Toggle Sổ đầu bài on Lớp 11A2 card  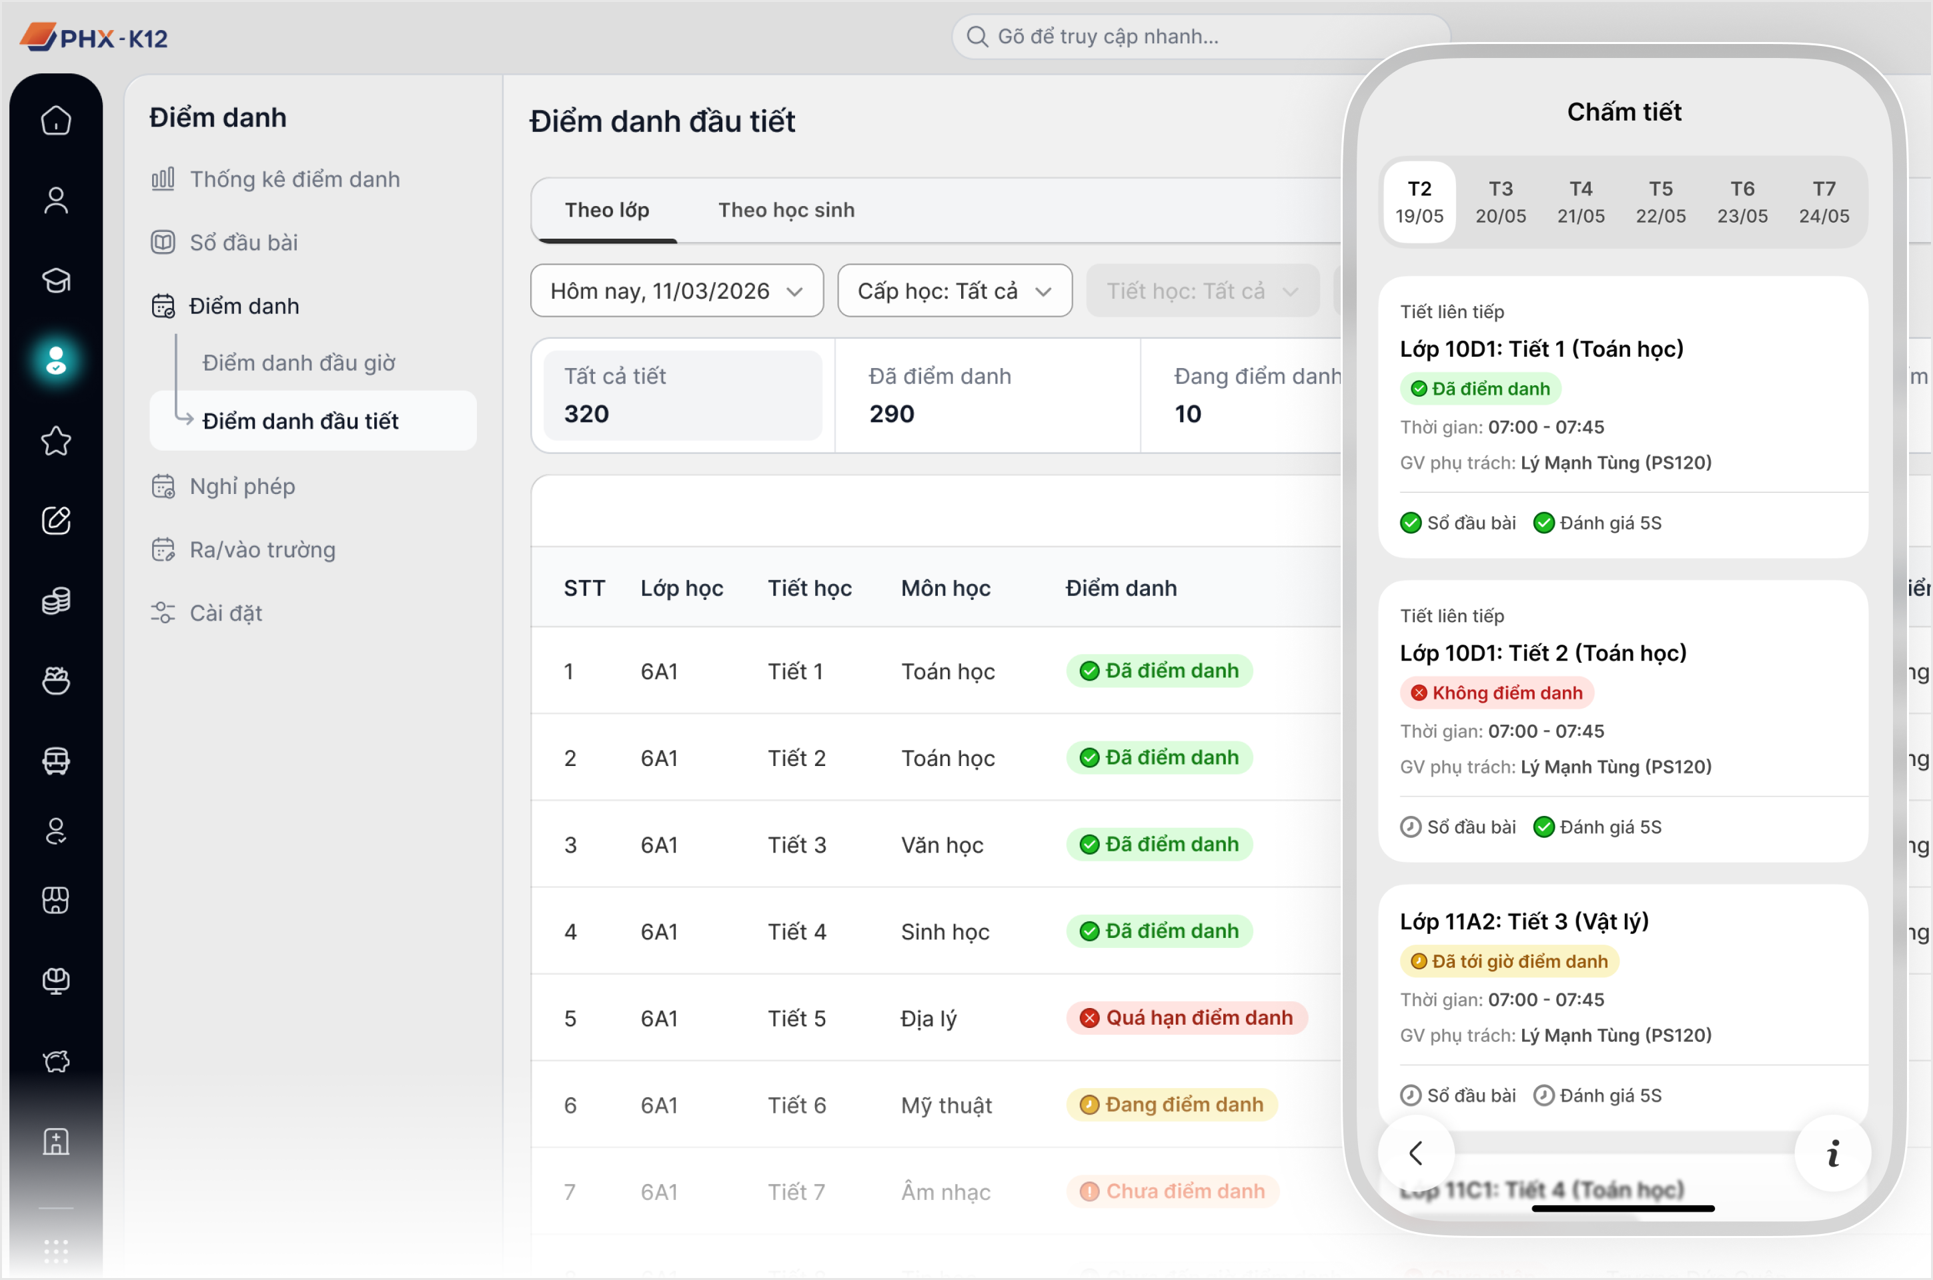pyautogui.click(x=1457, y=1095)
